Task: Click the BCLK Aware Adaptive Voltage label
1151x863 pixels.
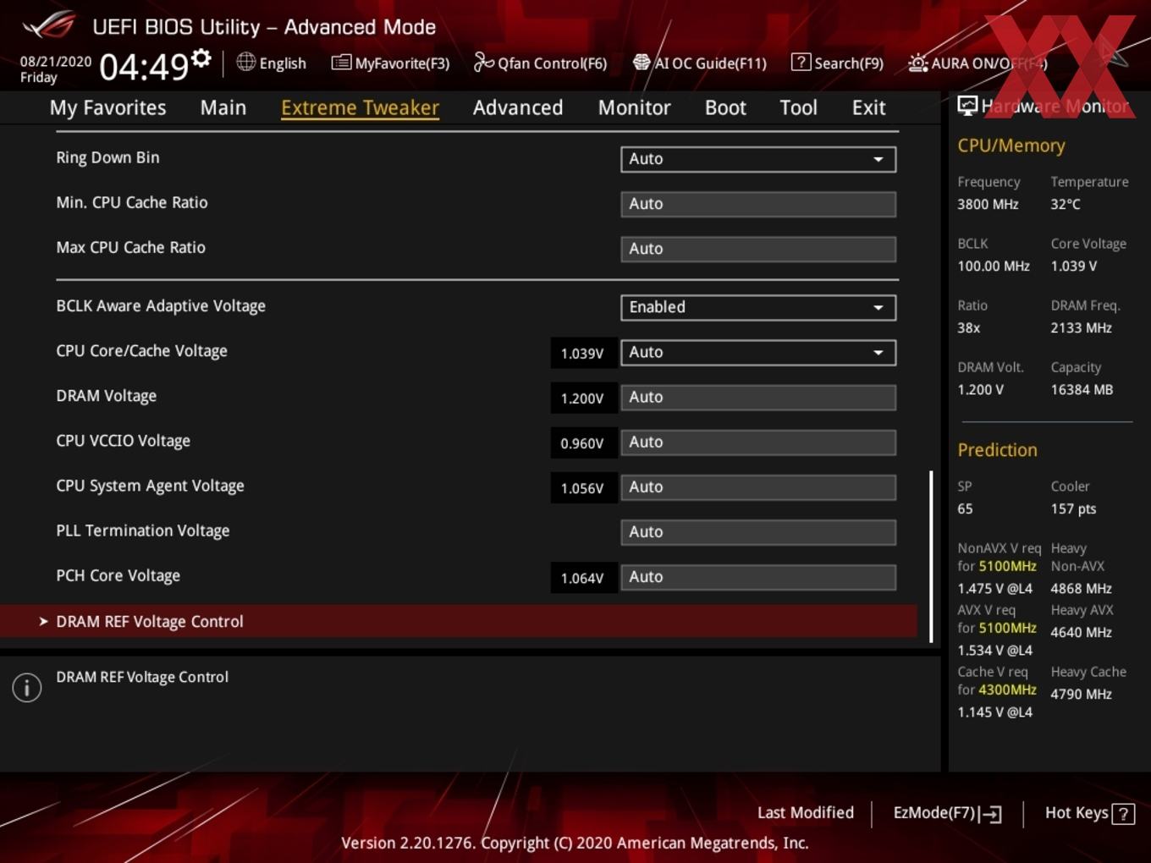Action: [161, 306]
